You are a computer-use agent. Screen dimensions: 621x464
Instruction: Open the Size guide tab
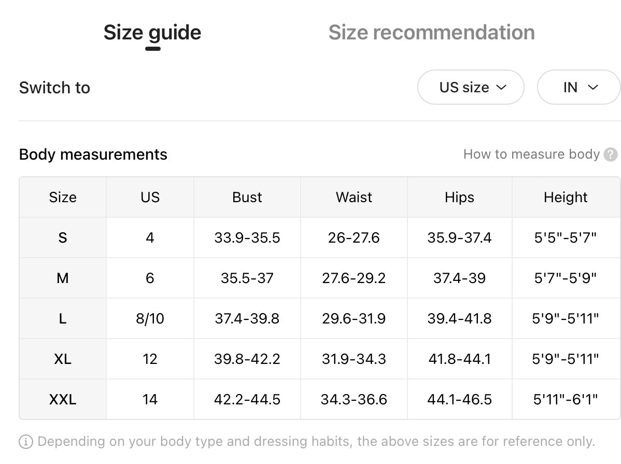[152, 33]
